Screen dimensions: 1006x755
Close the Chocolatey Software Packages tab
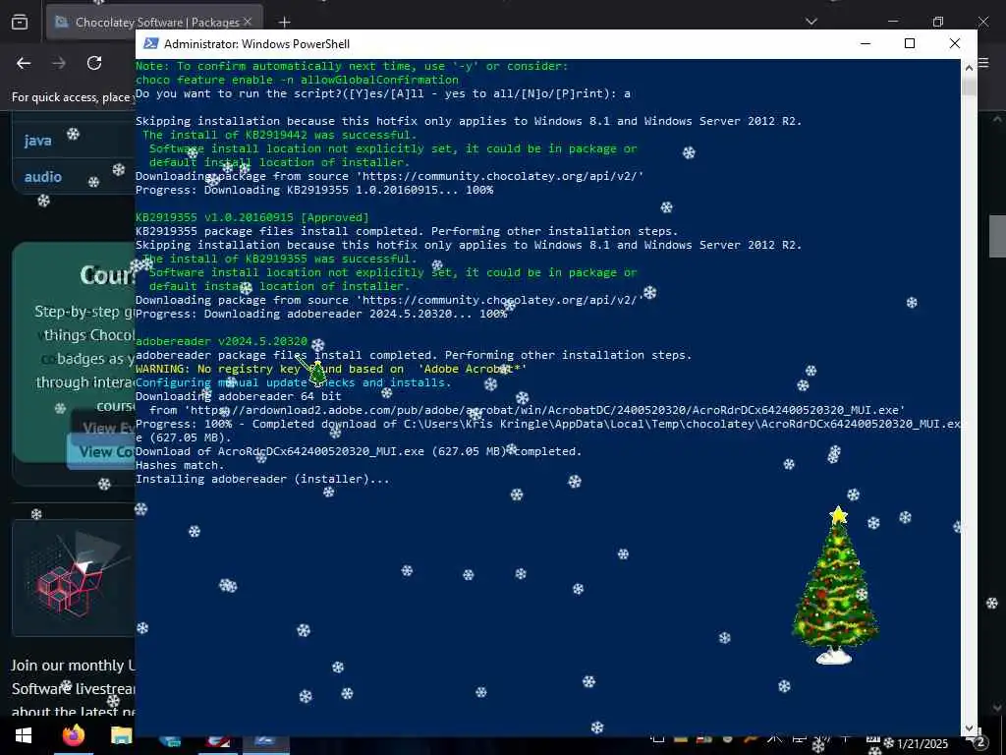248,22
